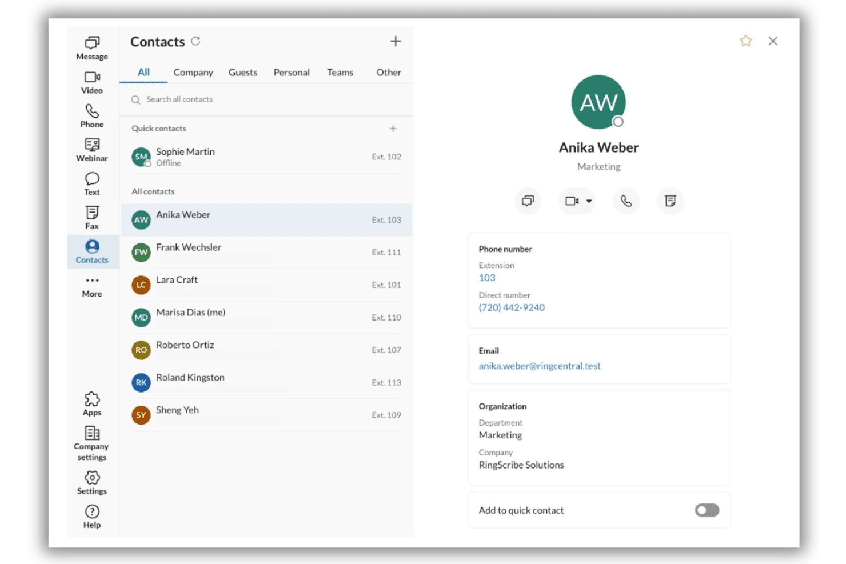Open the Apps sidebar icon
846x564 pixels.
[92, 404]
